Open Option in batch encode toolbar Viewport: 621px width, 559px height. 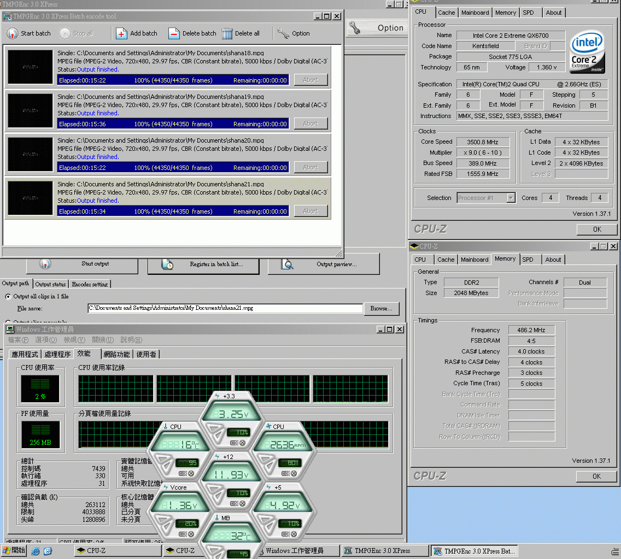[294, 34]
